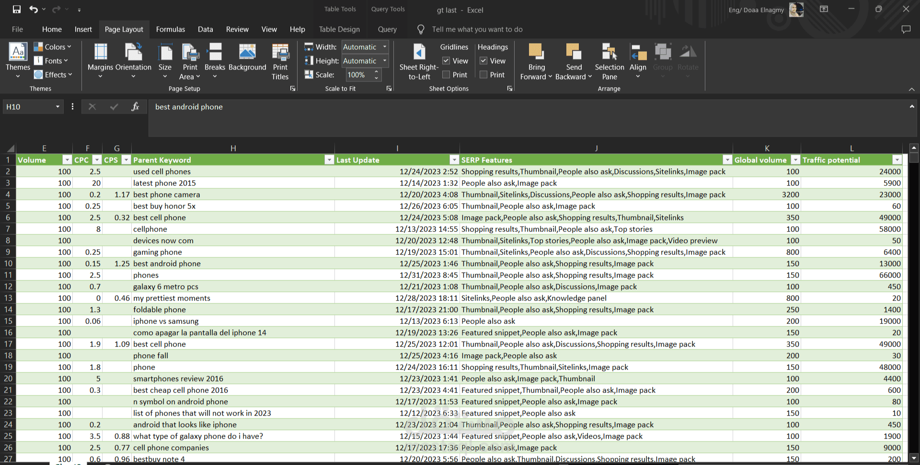Open the Name Box dropdown arrow
This screenshot has height=465, width=920.
(57, 107)
